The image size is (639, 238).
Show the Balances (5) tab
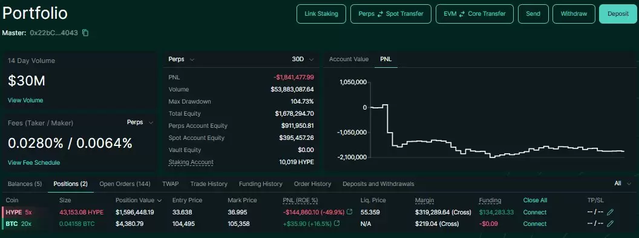pyautogui.click(x=25, y=183)
